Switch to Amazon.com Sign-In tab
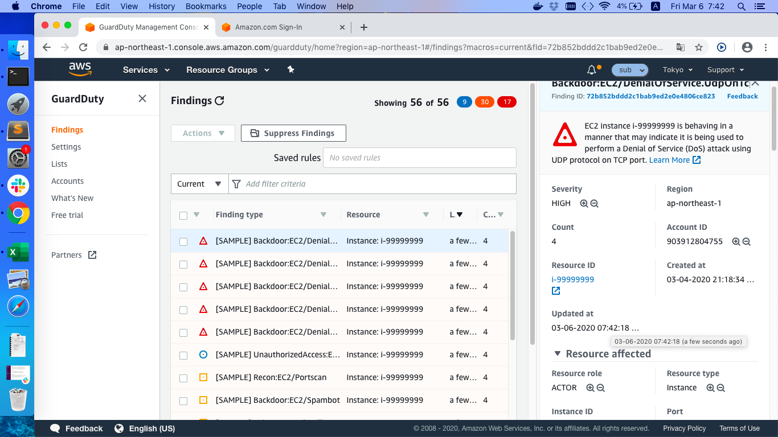This screenshot has width=778, height=437. click(x=283, y=27)
